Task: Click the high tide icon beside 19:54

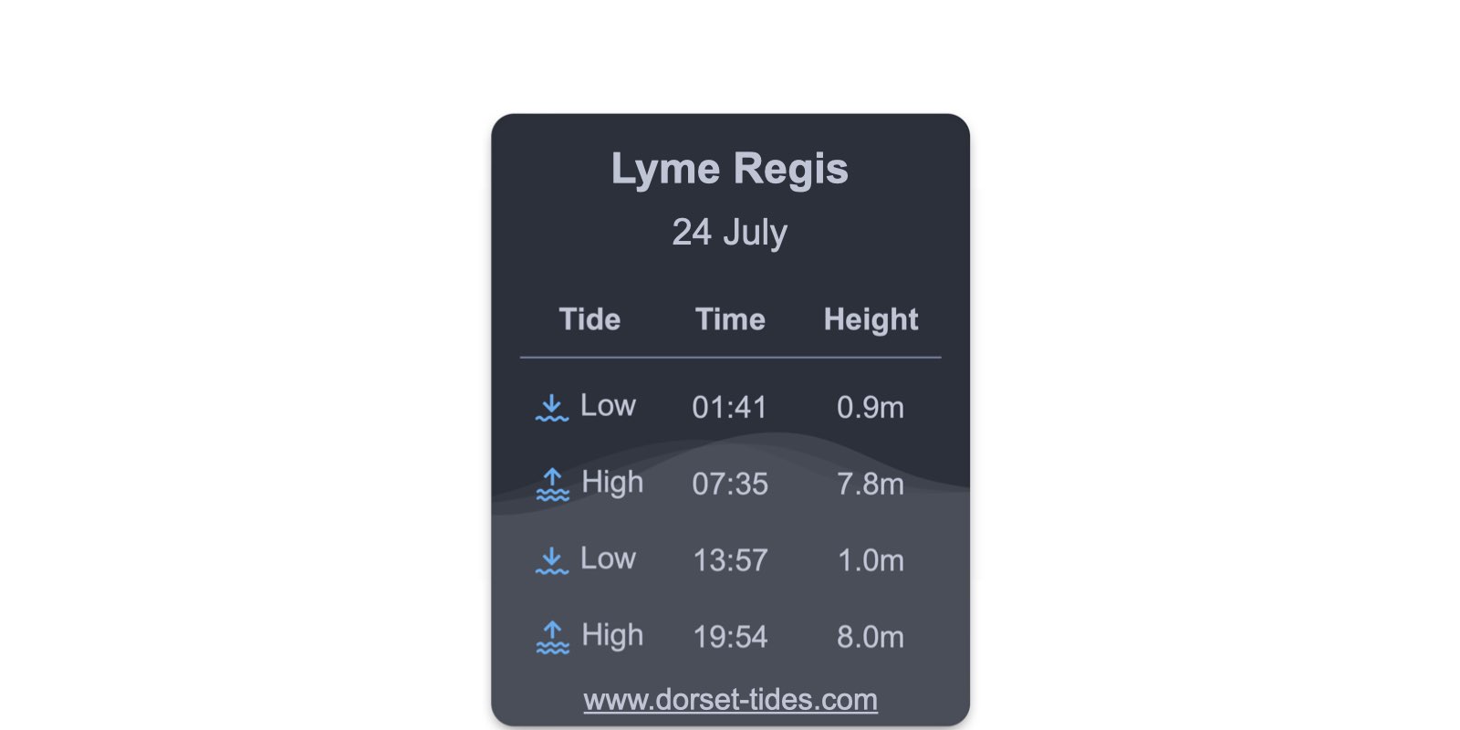Action: (x=552, y=637)
